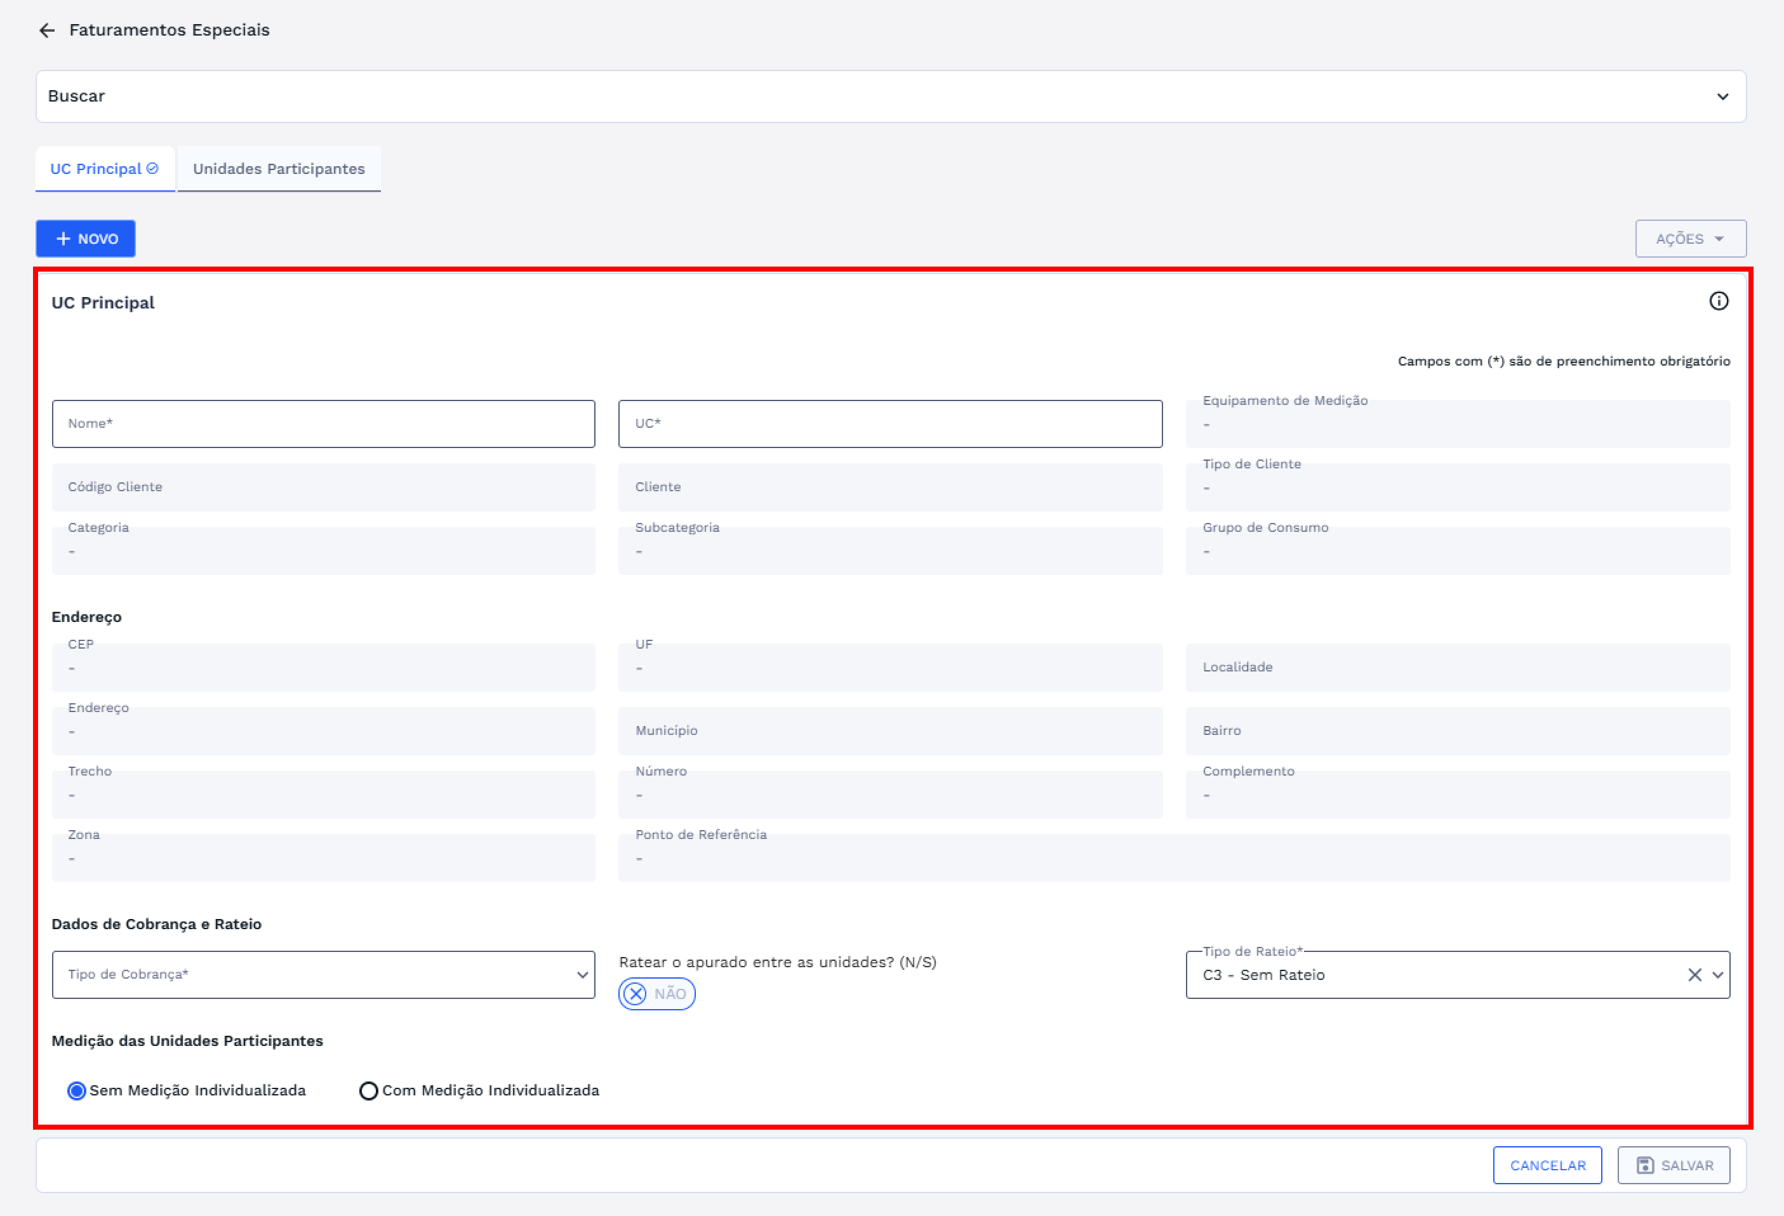Focus the UC input field
The height and width of the screenshot is (1216, 1784).
(x=889, y=423)
